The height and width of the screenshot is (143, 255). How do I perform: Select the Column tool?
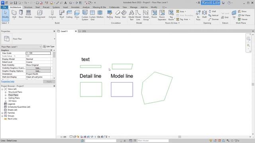click(x=52, y=15)
